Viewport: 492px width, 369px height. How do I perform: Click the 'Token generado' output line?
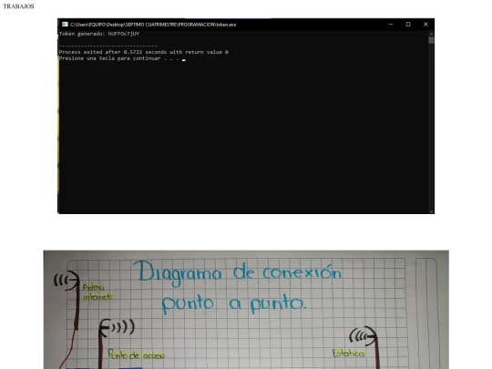click(x=99, y=34)
